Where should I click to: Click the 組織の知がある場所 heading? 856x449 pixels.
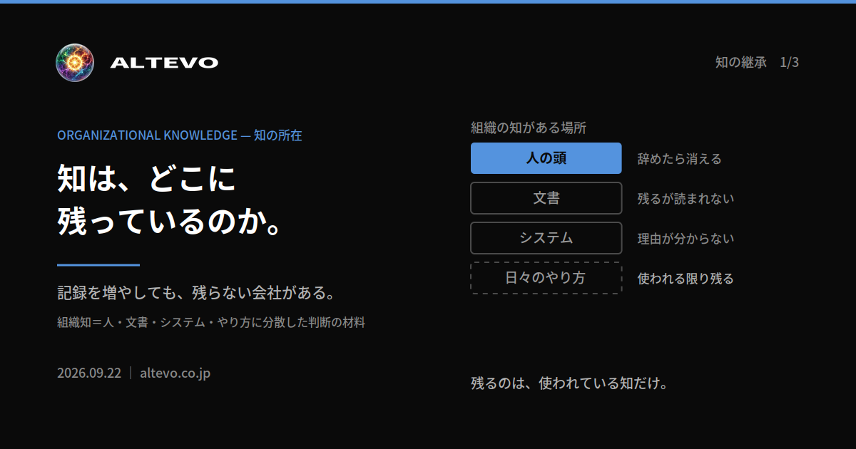coord(529,128)
